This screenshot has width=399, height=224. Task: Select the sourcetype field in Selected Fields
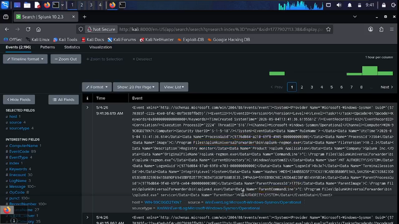(19, 128)
